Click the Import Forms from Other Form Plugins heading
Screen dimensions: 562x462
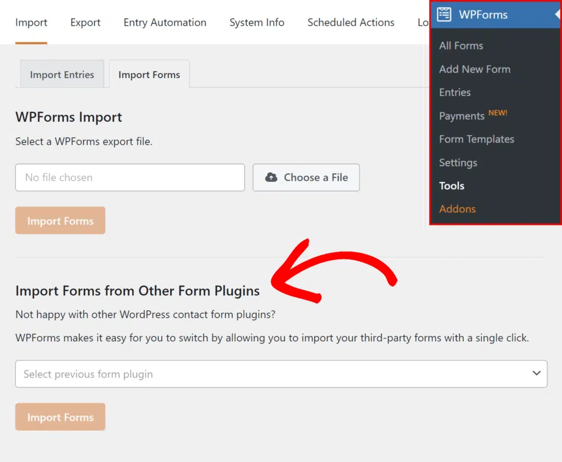[137, 291]
